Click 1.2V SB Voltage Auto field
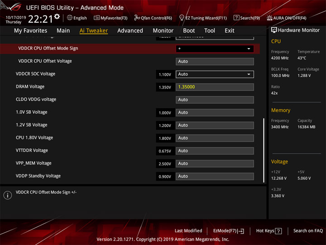The image size is (326, 245). [215, 125]
